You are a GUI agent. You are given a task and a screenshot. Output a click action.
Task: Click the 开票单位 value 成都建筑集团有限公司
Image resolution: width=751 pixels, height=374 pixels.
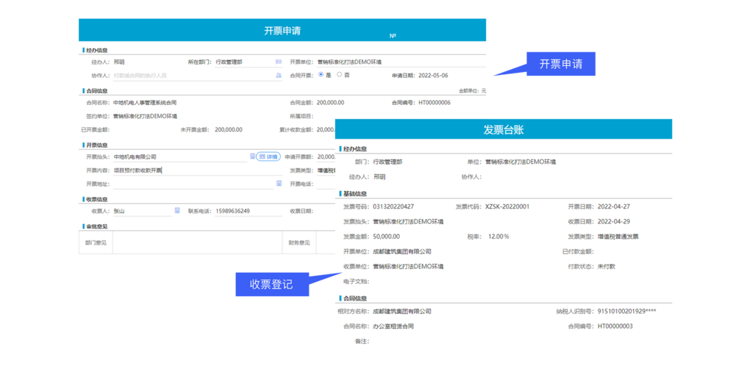click(x=402, y=251)
